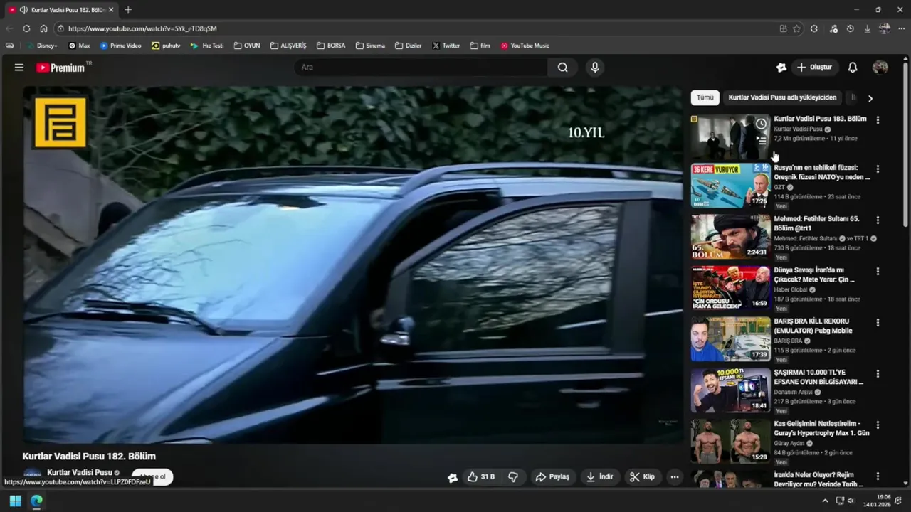Select Kurtlar Vadisi Pusu adlı yükleyiciden chip
911x512 pixels.
pos(782,97)
